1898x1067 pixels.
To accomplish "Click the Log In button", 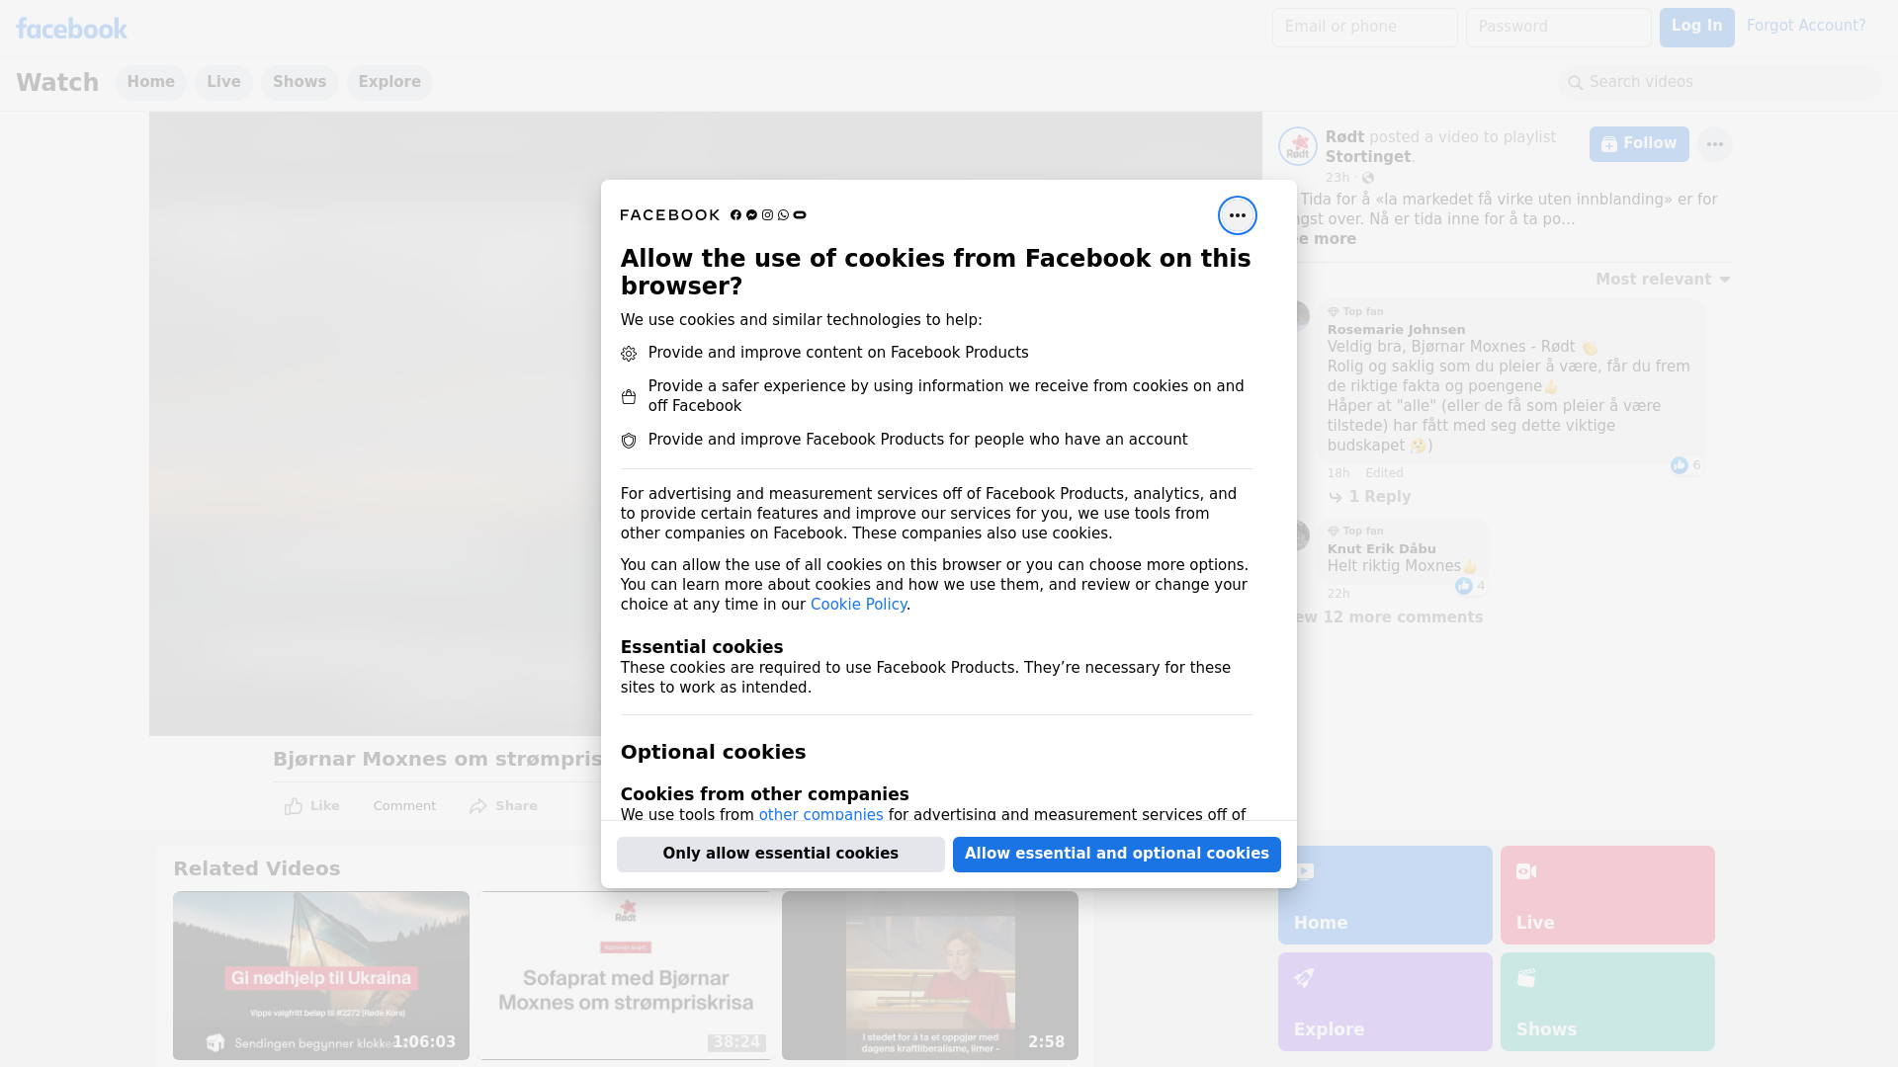I will pos(1696,28).
